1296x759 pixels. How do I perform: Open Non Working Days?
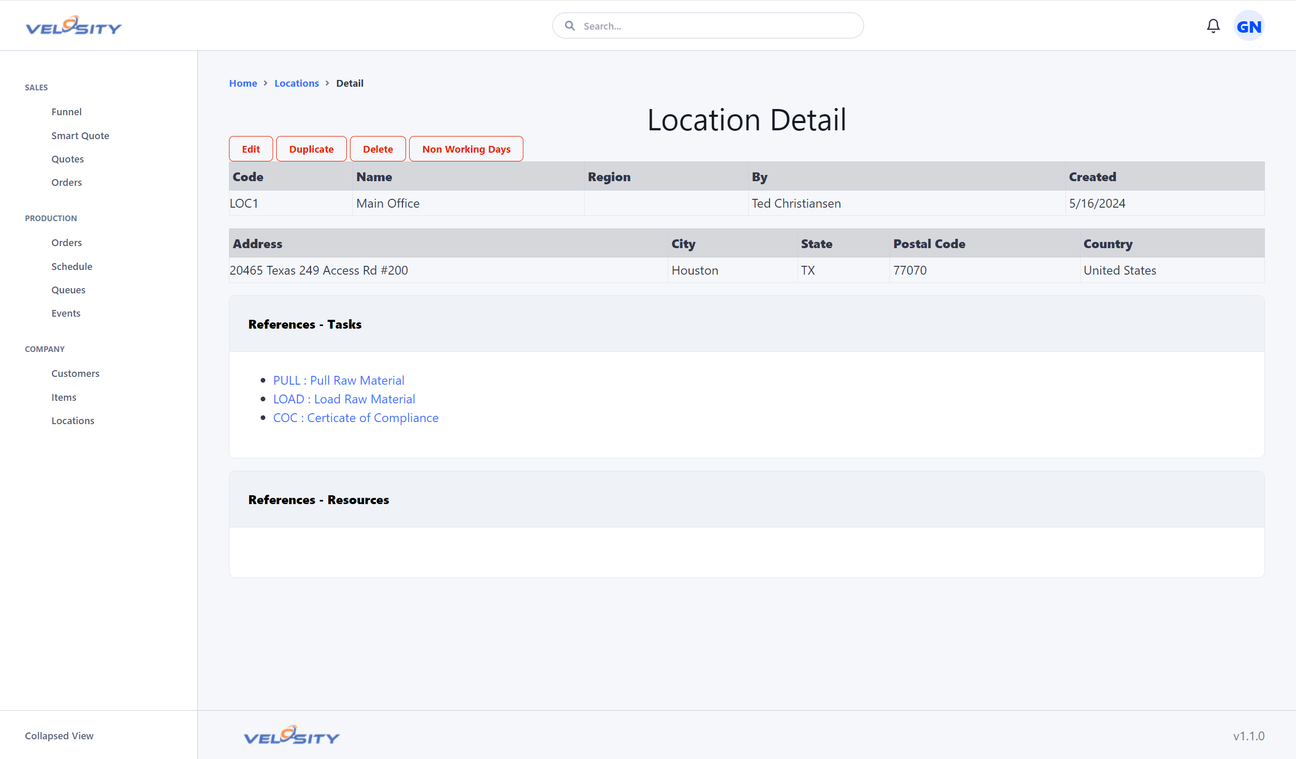[466, 149]
